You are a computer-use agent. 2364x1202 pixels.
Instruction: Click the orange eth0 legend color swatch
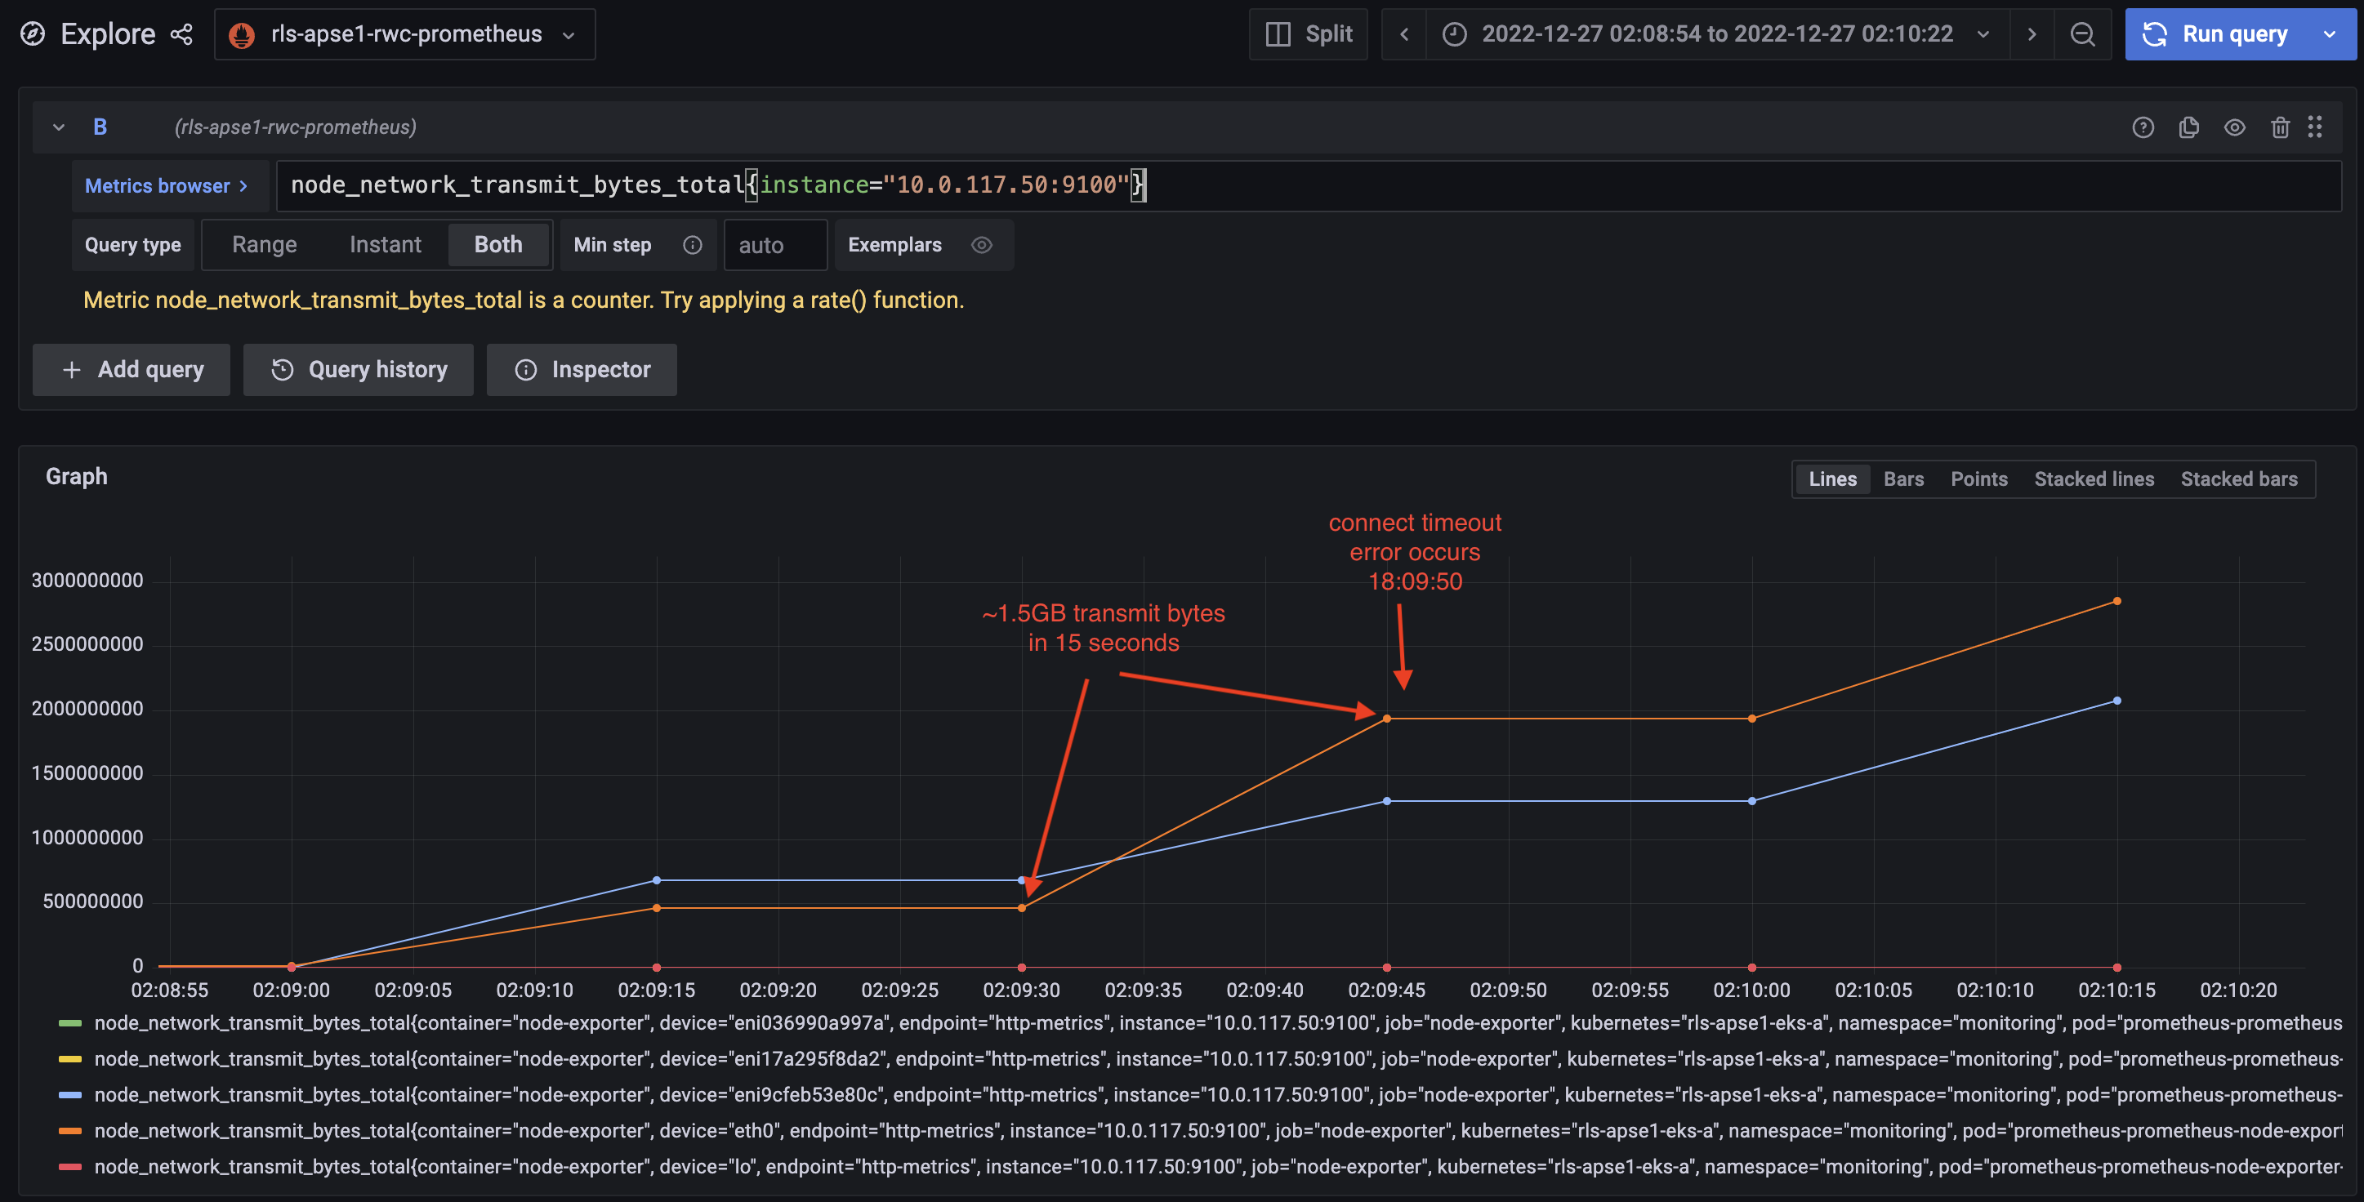71,1131
